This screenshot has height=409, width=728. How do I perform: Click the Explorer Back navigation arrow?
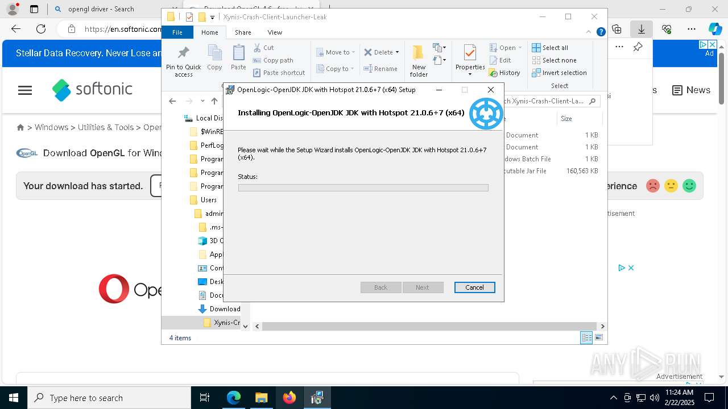click(172, 101)
